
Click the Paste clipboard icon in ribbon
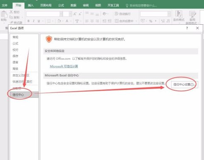(4, 14)
